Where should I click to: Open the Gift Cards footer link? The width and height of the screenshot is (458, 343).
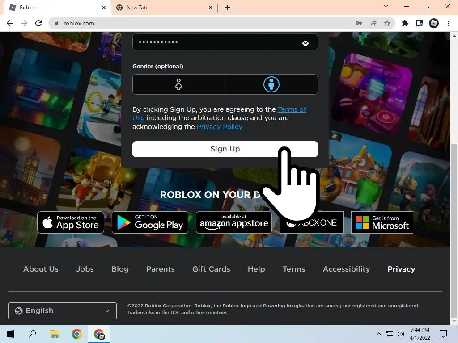coord(211,269)
